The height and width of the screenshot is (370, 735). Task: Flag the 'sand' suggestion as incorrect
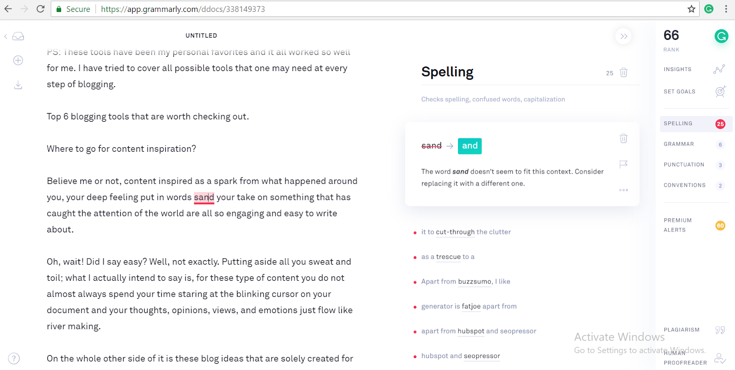pos(623,164)
